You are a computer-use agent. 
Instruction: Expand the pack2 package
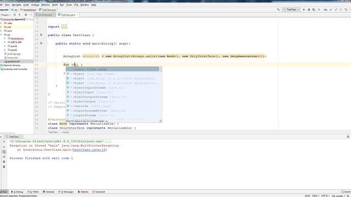[x=5, y=50]
